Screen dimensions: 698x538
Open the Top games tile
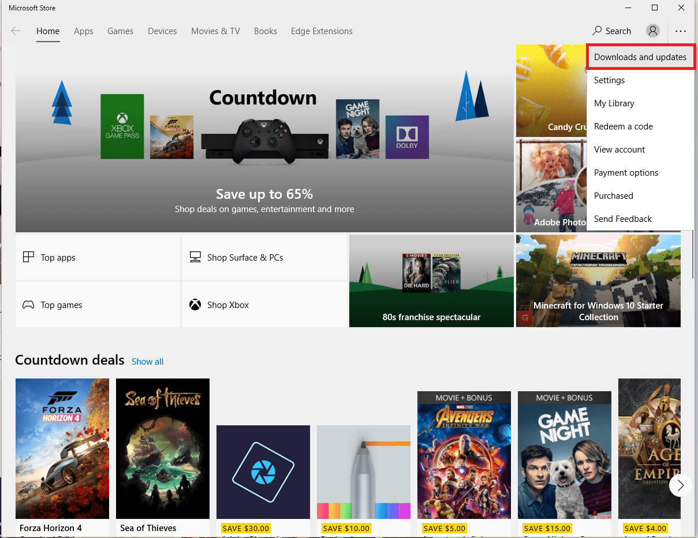point(98,305)
